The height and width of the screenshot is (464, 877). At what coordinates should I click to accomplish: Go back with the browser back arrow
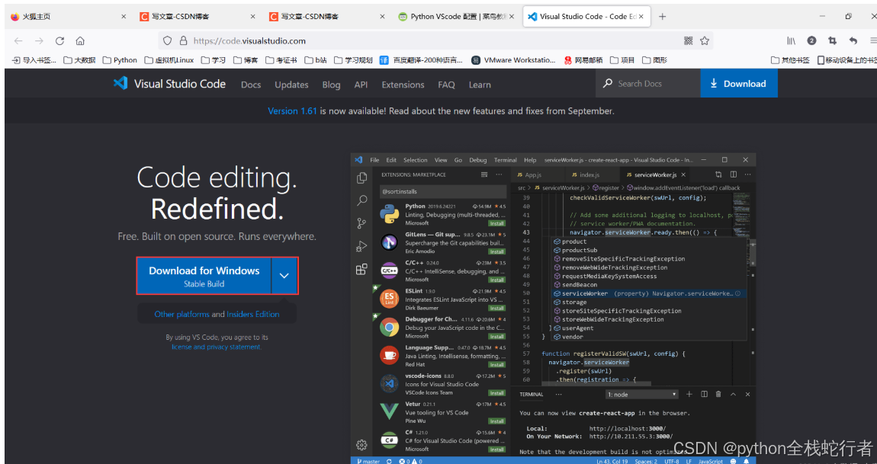(x=18, y=41)
